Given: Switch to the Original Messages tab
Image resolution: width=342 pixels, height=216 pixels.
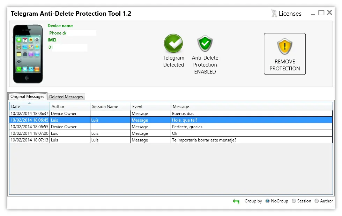Looking at the screenshot, I should [28, 97].
